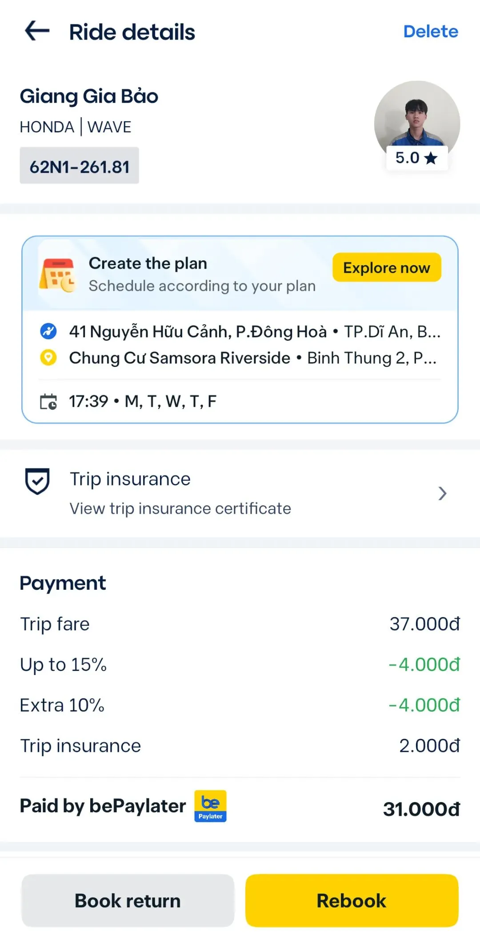Tap destination Chung Cư Samsora Riverside
The width and height of the screenshot is (480, 941).
click(180, 358)
